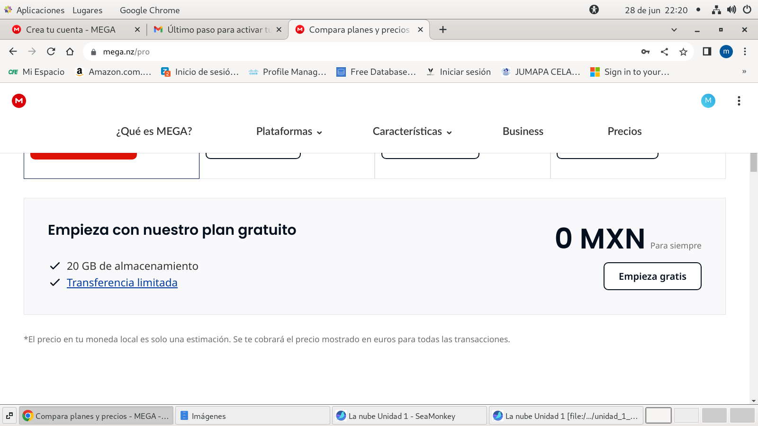The width and height of the screenshot is (758, 426).
Task: Click the MEGA logo on the page
Action: [19, 101]
